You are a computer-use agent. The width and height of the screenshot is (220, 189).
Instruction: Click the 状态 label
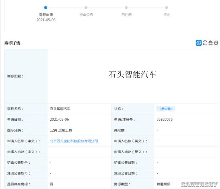[x=119, y=109]
